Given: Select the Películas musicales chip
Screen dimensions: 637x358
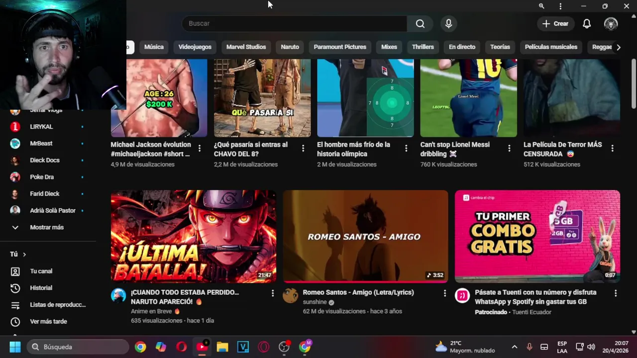Looking at the screenshot, I should [x=551, y=47].
